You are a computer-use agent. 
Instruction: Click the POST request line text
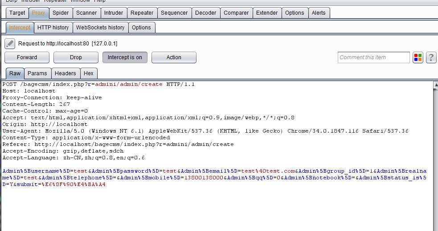point(98,84)
